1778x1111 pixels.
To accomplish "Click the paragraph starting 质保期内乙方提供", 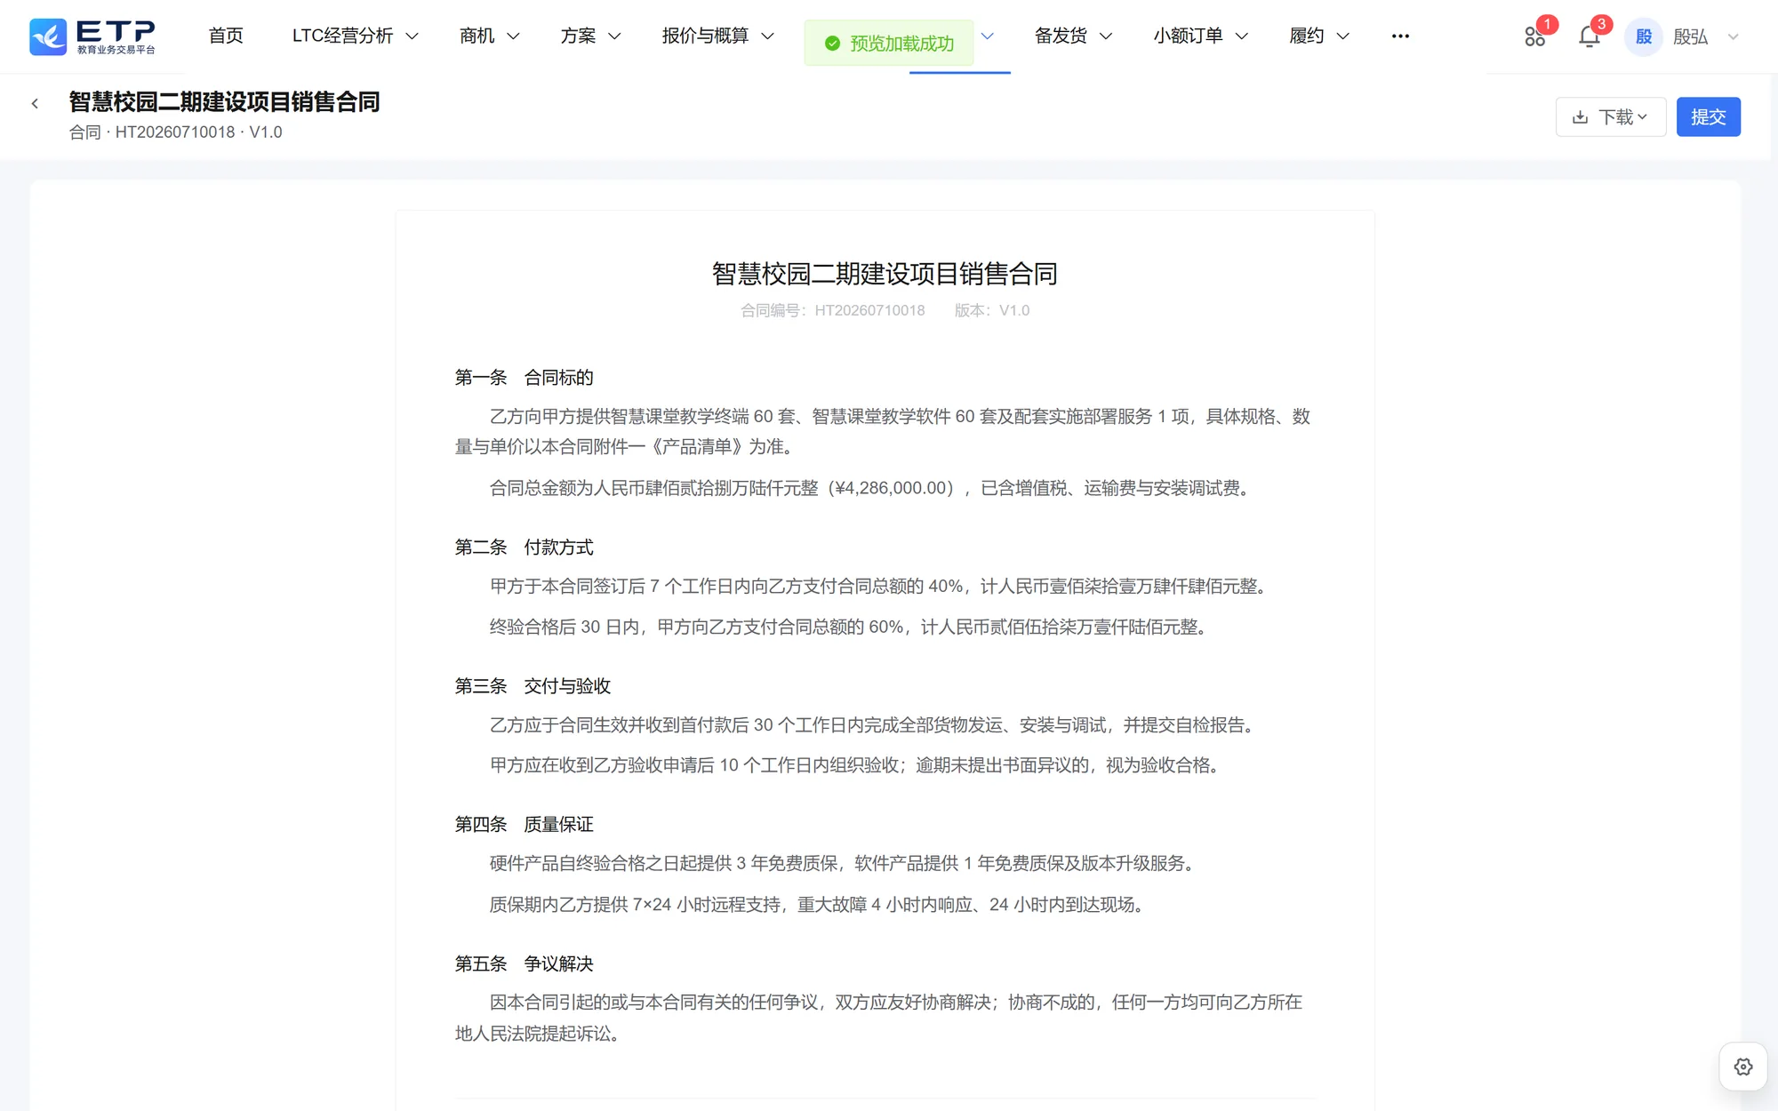I will tap(819, 905).
